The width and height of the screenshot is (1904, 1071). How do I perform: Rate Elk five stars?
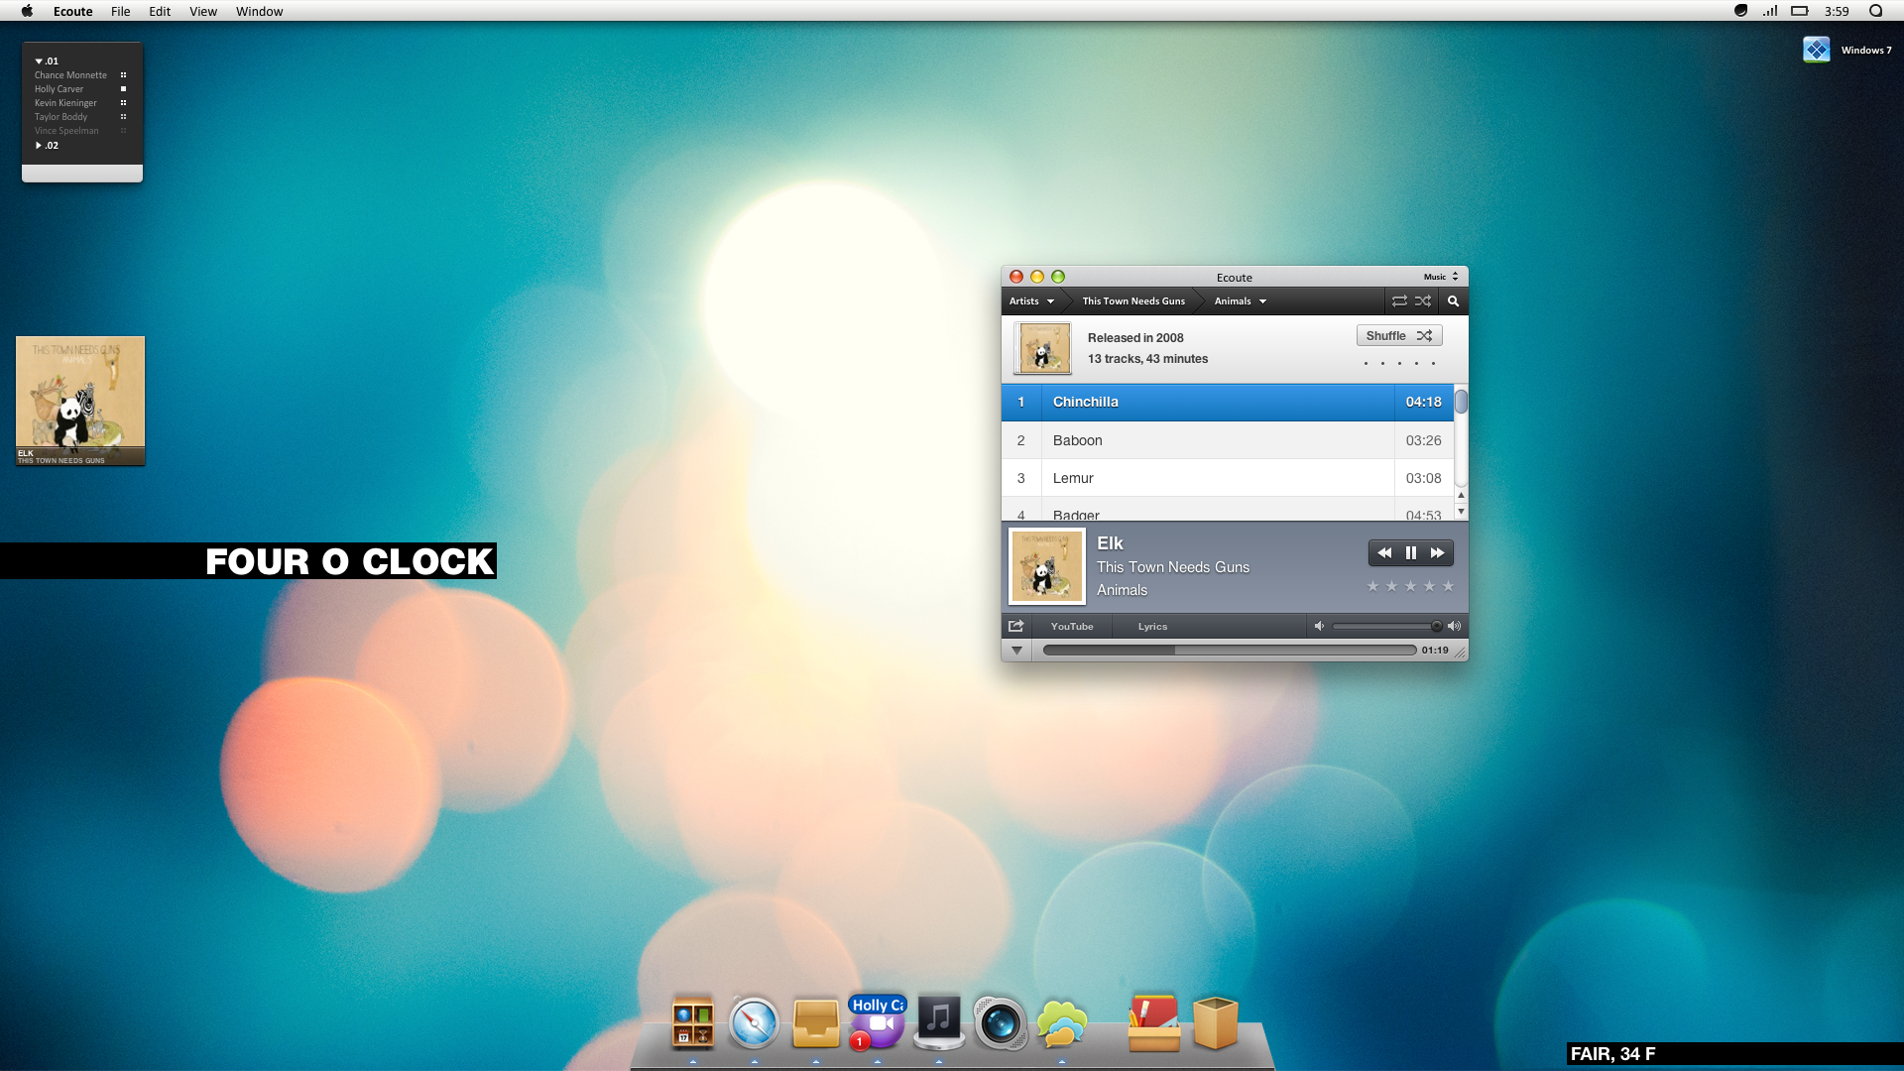point(1448,586)
